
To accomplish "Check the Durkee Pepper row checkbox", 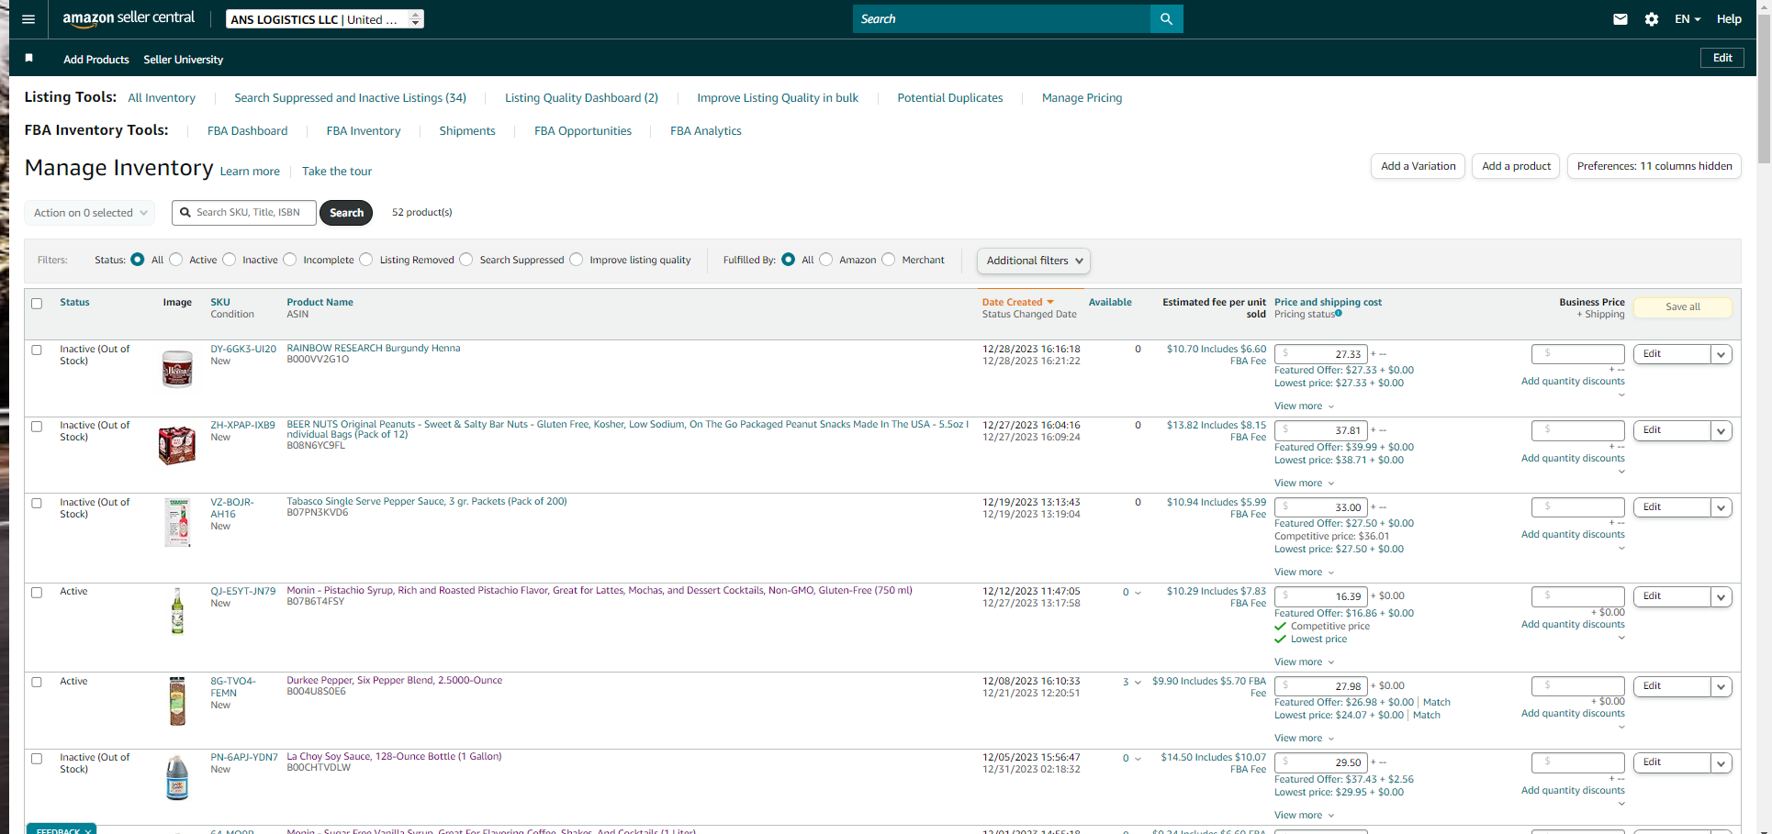I will click(37, 683).
